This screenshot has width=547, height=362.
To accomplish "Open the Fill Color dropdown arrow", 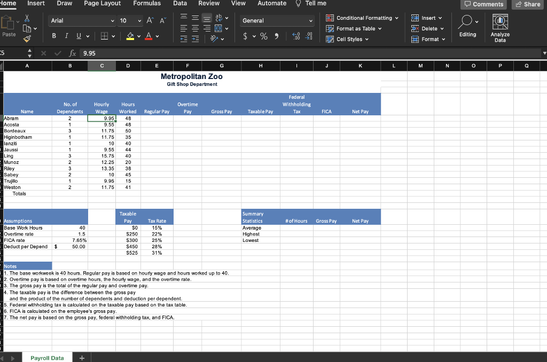I will [x=139, y=36].
